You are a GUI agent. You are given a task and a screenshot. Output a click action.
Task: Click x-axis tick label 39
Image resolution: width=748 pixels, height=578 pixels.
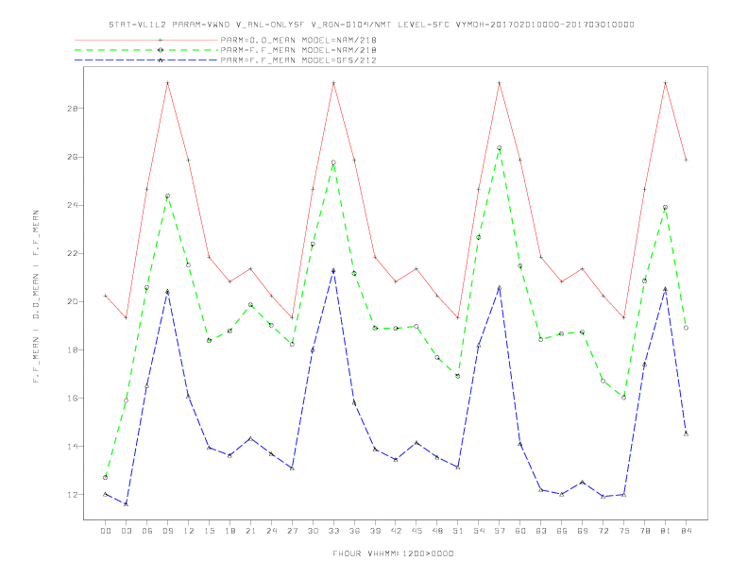pos(375,531)
